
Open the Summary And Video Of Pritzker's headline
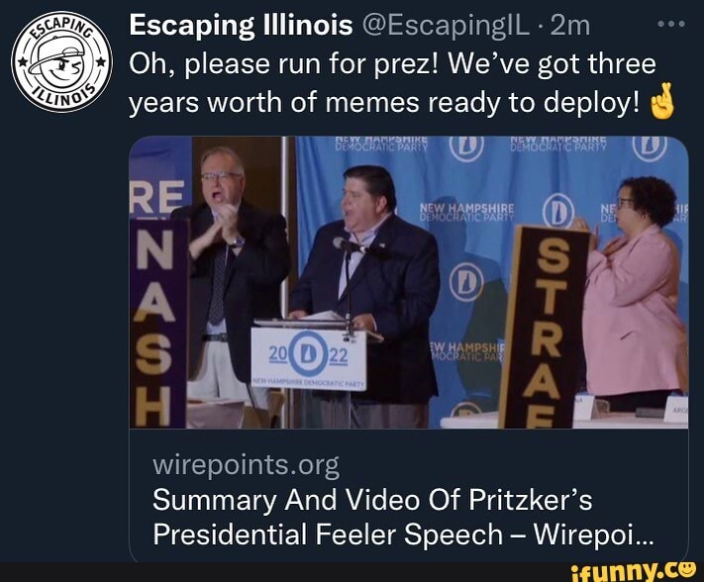pos(372,500)
